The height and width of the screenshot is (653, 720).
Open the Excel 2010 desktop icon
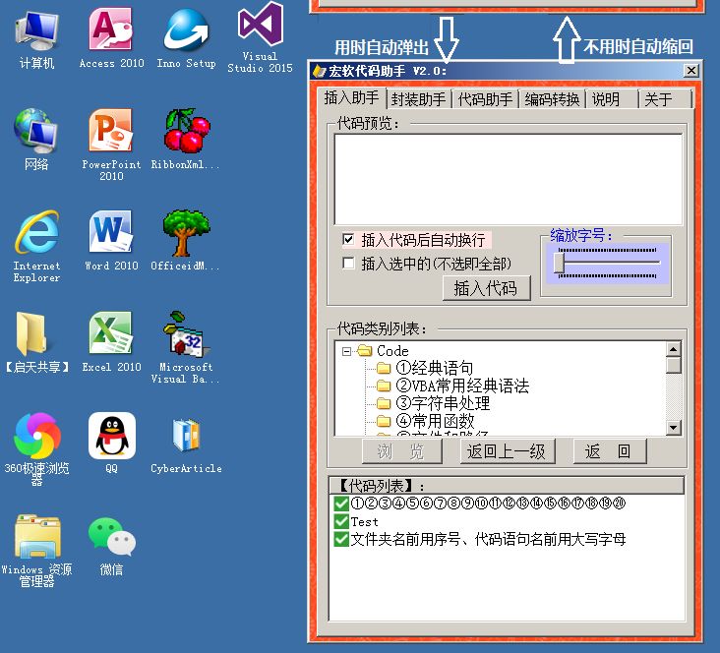click(x=111, y=335)
